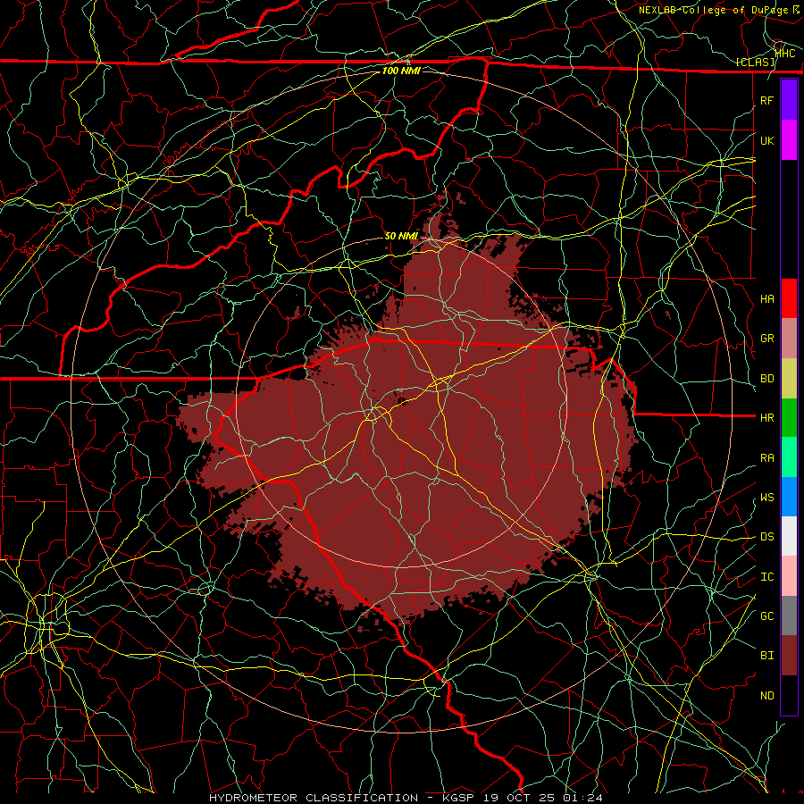Click the RF purple legend swatch
Image resolution: width=804 pixels, height=804 pixels.
tap(789, 100)
